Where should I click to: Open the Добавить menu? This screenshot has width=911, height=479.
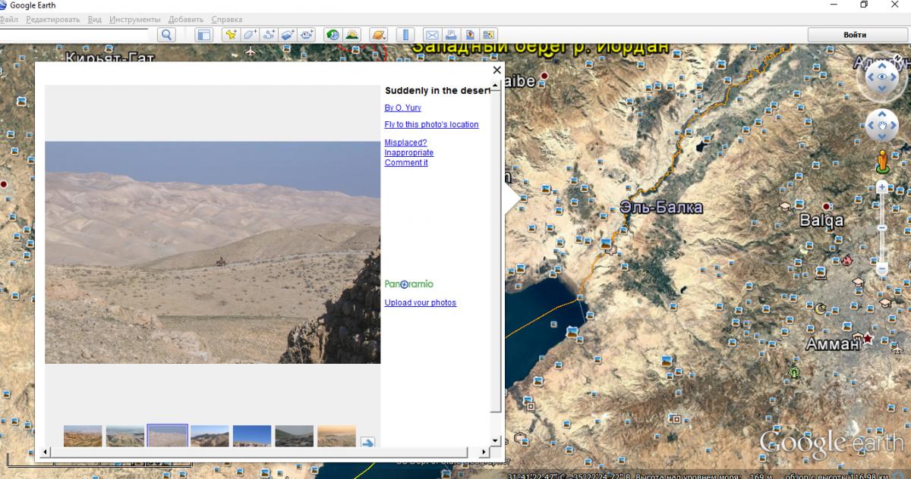(x=186, y=19)
